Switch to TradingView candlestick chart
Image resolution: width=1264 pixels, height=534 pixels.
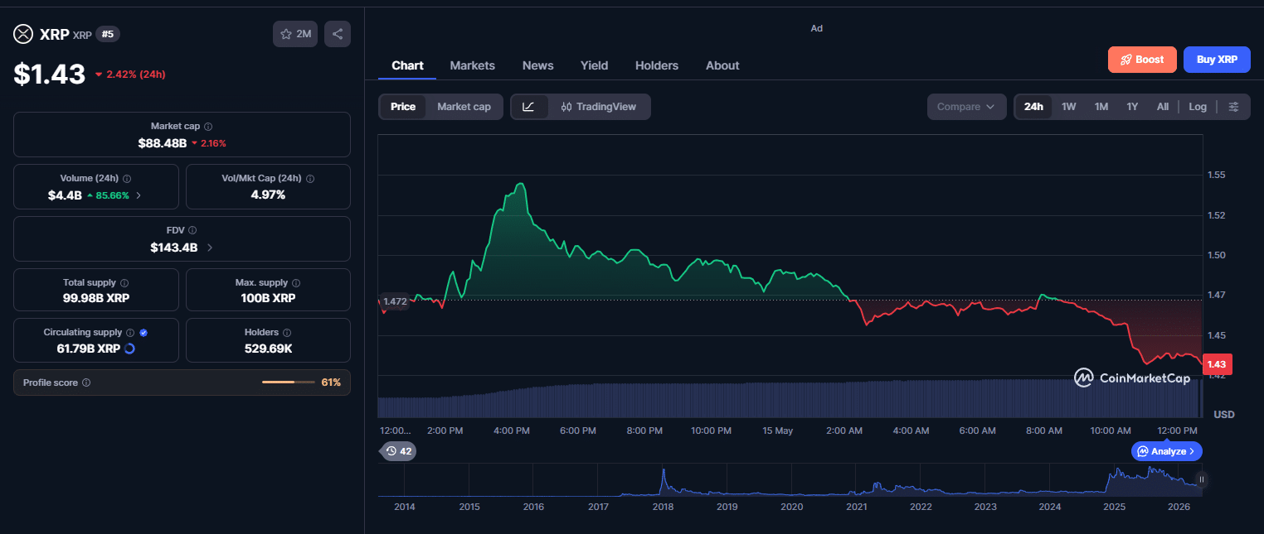[599, 107]
